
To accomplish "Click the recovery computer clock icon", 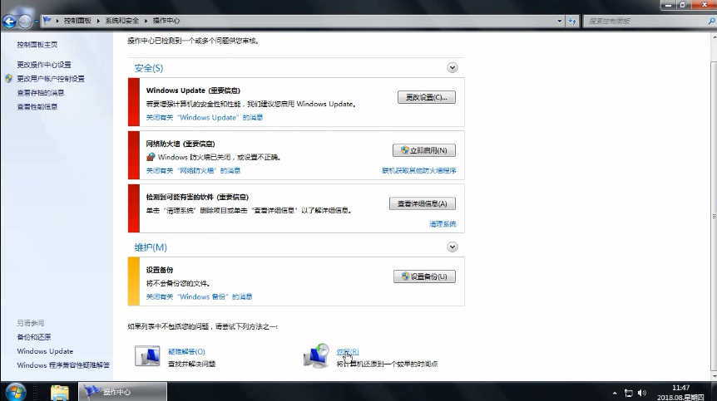I will click(316, 356).
